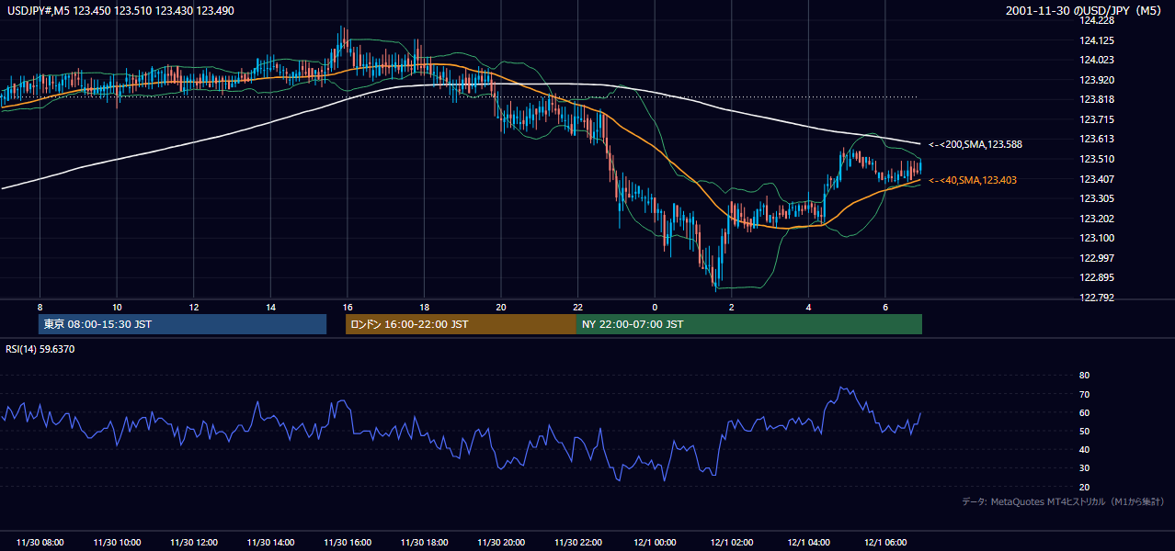The height and width of the screenshot is (551, 1175).
Task: Click the 11/30 18:00 time axis label
Action: (425, 543)
